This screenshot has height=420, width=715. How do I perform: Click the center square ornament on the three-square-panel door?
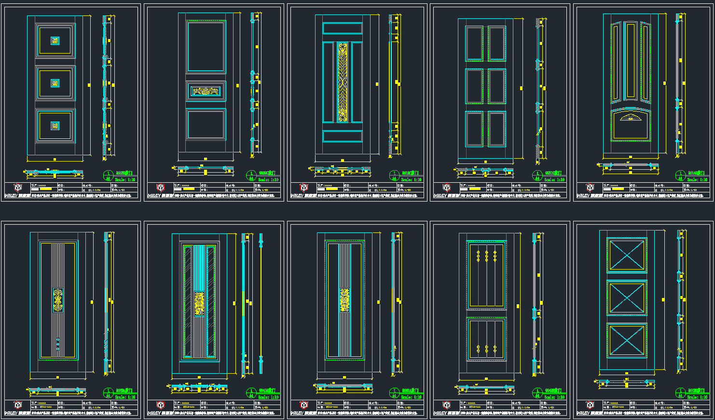pos(55,83)
